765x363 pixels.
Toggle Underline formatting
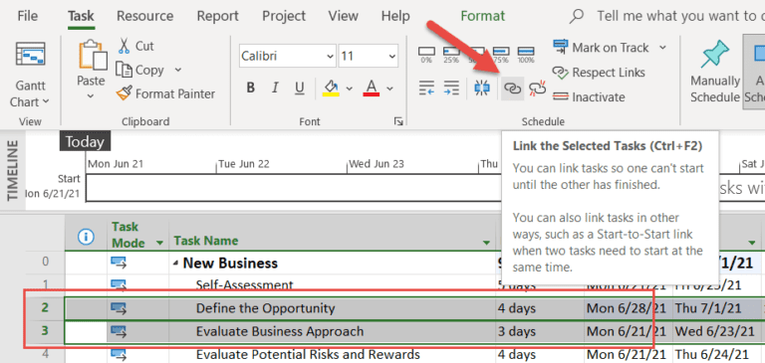tap(299, 89)
